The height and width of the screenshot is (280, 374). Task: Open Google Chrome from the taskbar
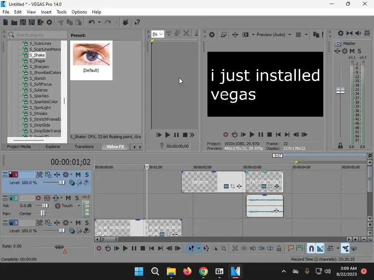[x=203, y=271]
